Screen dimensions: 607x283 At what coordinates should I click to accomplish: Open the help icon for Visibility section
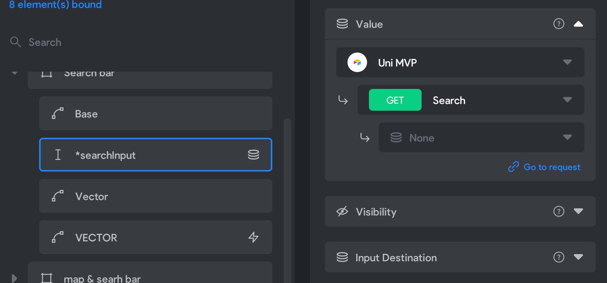(559, 211)
